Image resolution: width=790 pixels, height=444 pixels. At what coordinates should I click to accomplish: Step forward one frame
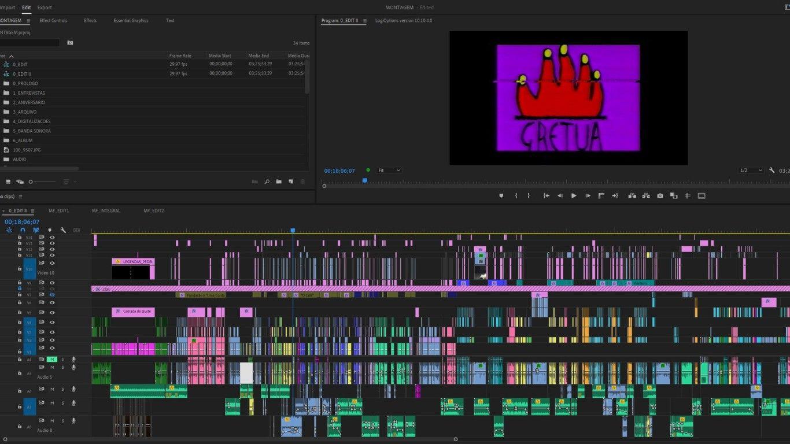point(588,196)
